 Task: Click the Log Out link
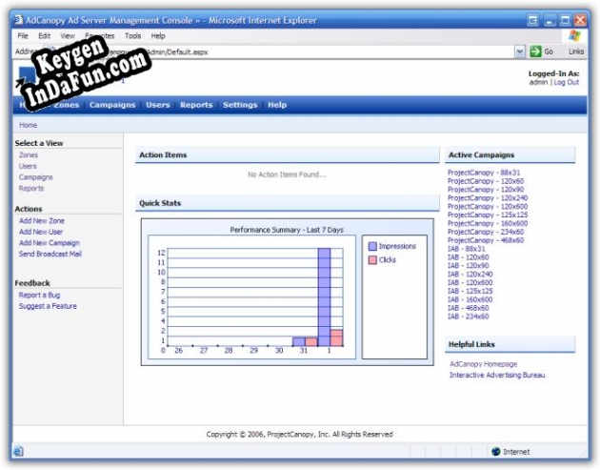[567, 82]
